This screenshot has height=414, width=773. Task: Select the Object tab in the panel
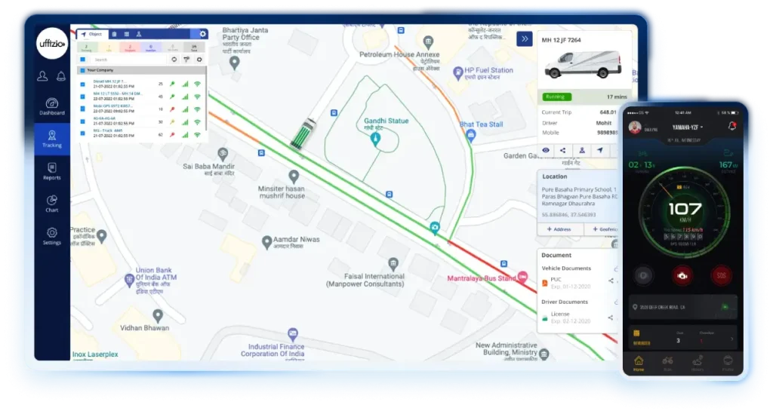coord(91,34)
